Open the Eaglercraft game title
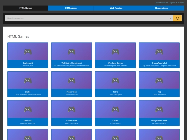Screen dimensions: 187x140 [28, 63]
